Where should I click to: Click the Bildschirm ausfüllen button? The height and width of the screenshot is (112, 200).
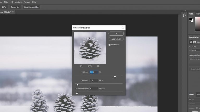pyautogui.click(x=31, y=7)
